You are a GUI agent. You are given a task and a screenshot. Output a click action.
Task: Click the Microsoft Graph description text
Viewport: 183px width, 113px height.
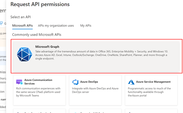pyautogui.click(x=102, y=55)
